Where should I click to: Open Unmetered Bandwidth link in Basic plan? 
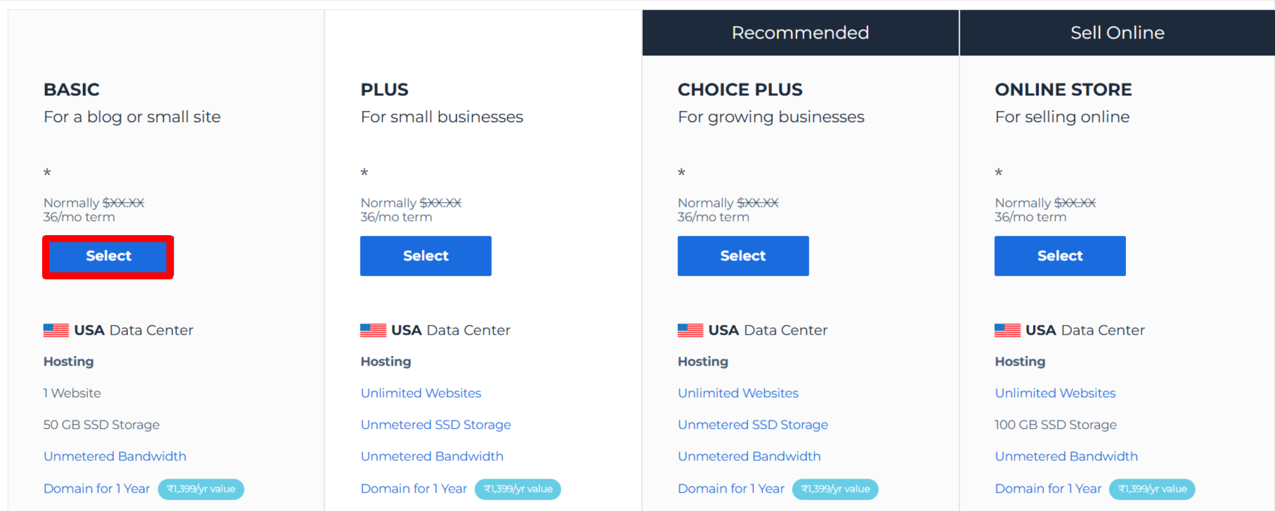pos(115,456)
